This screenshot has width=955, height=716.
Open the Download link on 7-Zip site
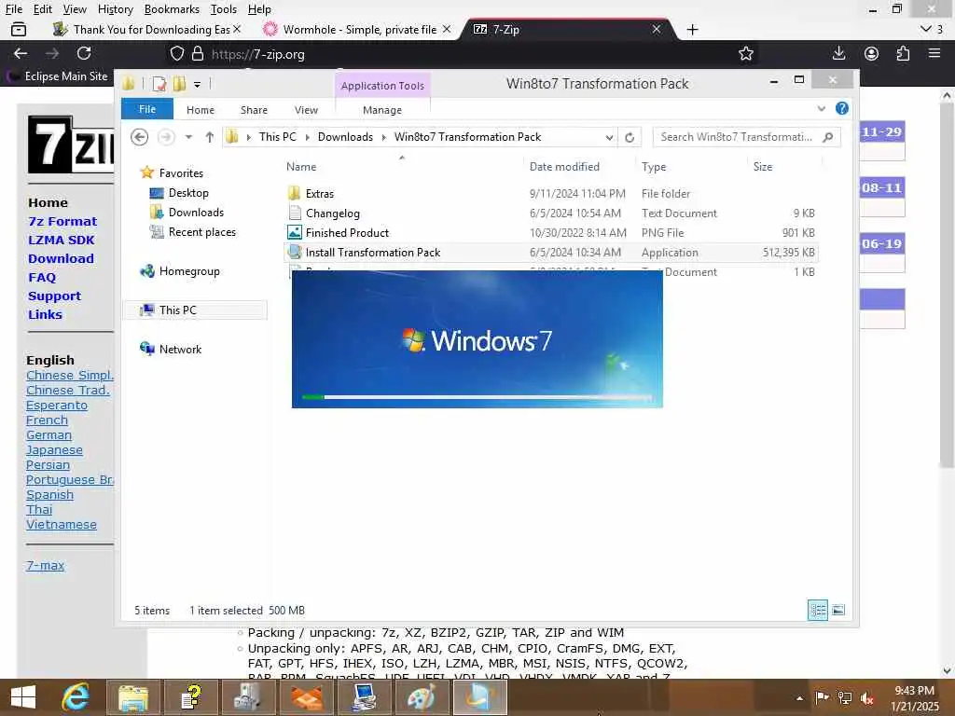pyautogui.click(x=61, y=259)
